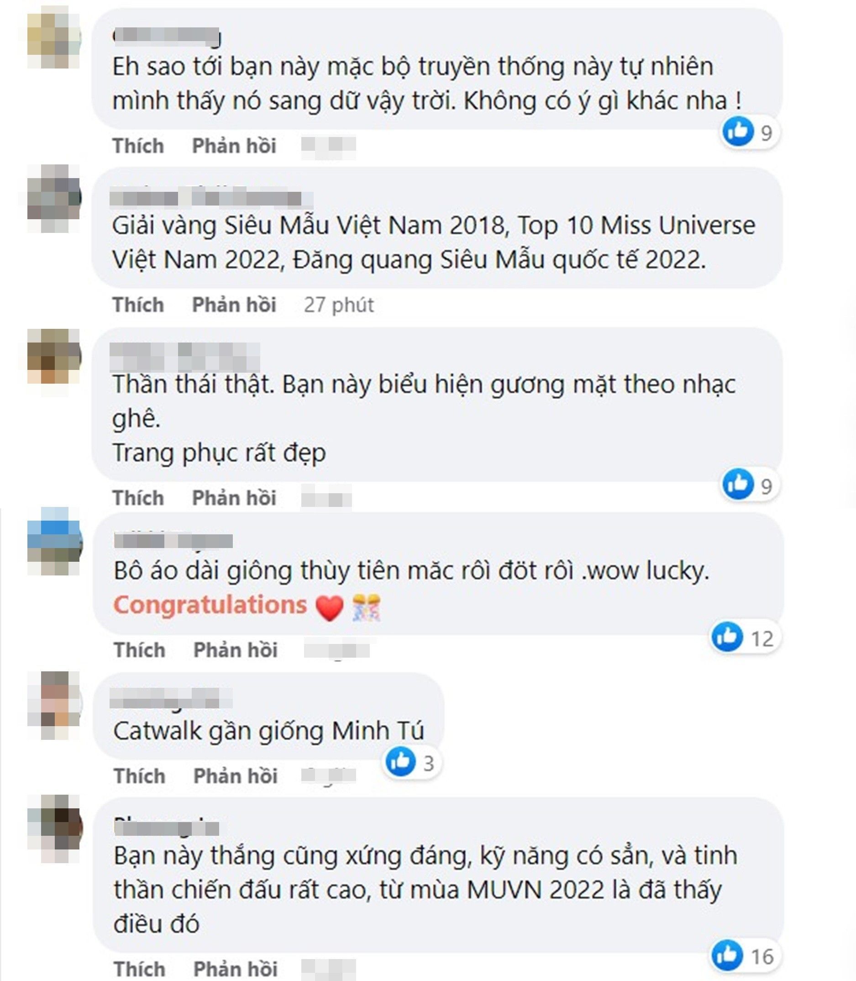
Task: Click the pink Congratulations text
Action: pos(210,605)
